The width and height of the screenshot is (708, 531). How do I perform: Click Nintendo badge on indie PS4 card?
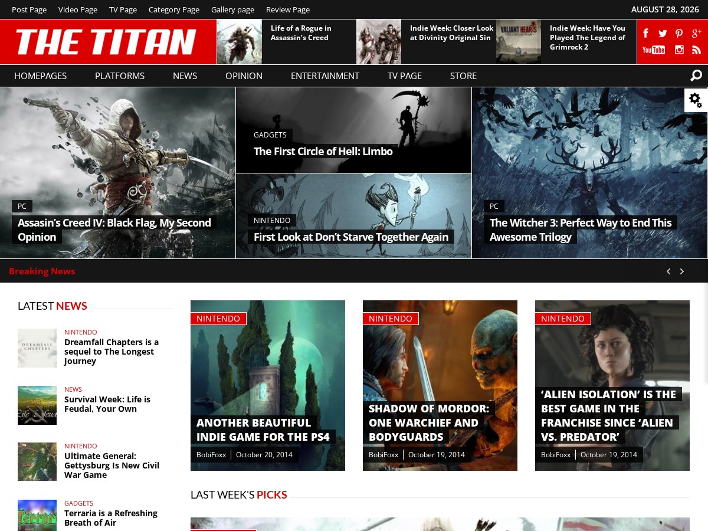pyautogui.click(x=218, y=319)
